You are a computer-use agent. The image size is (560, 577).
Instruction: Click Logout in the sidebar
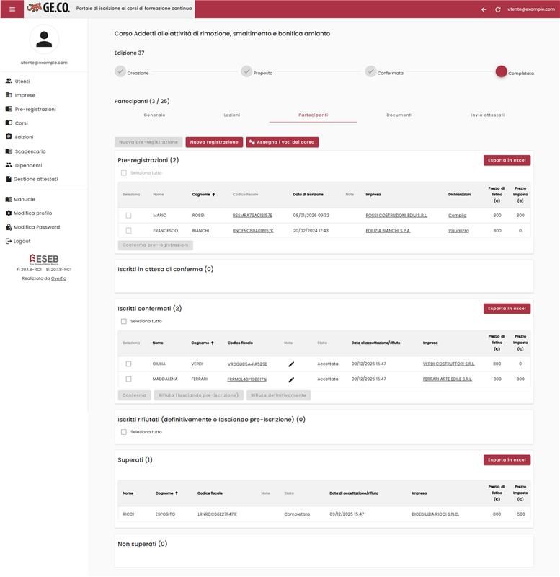(x=22, y=241)
